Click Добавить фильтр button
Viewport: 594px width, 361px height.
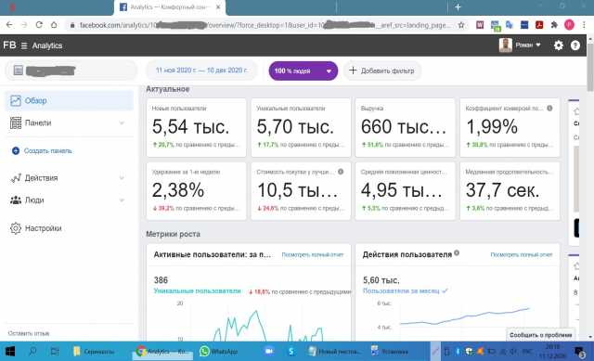381,71
